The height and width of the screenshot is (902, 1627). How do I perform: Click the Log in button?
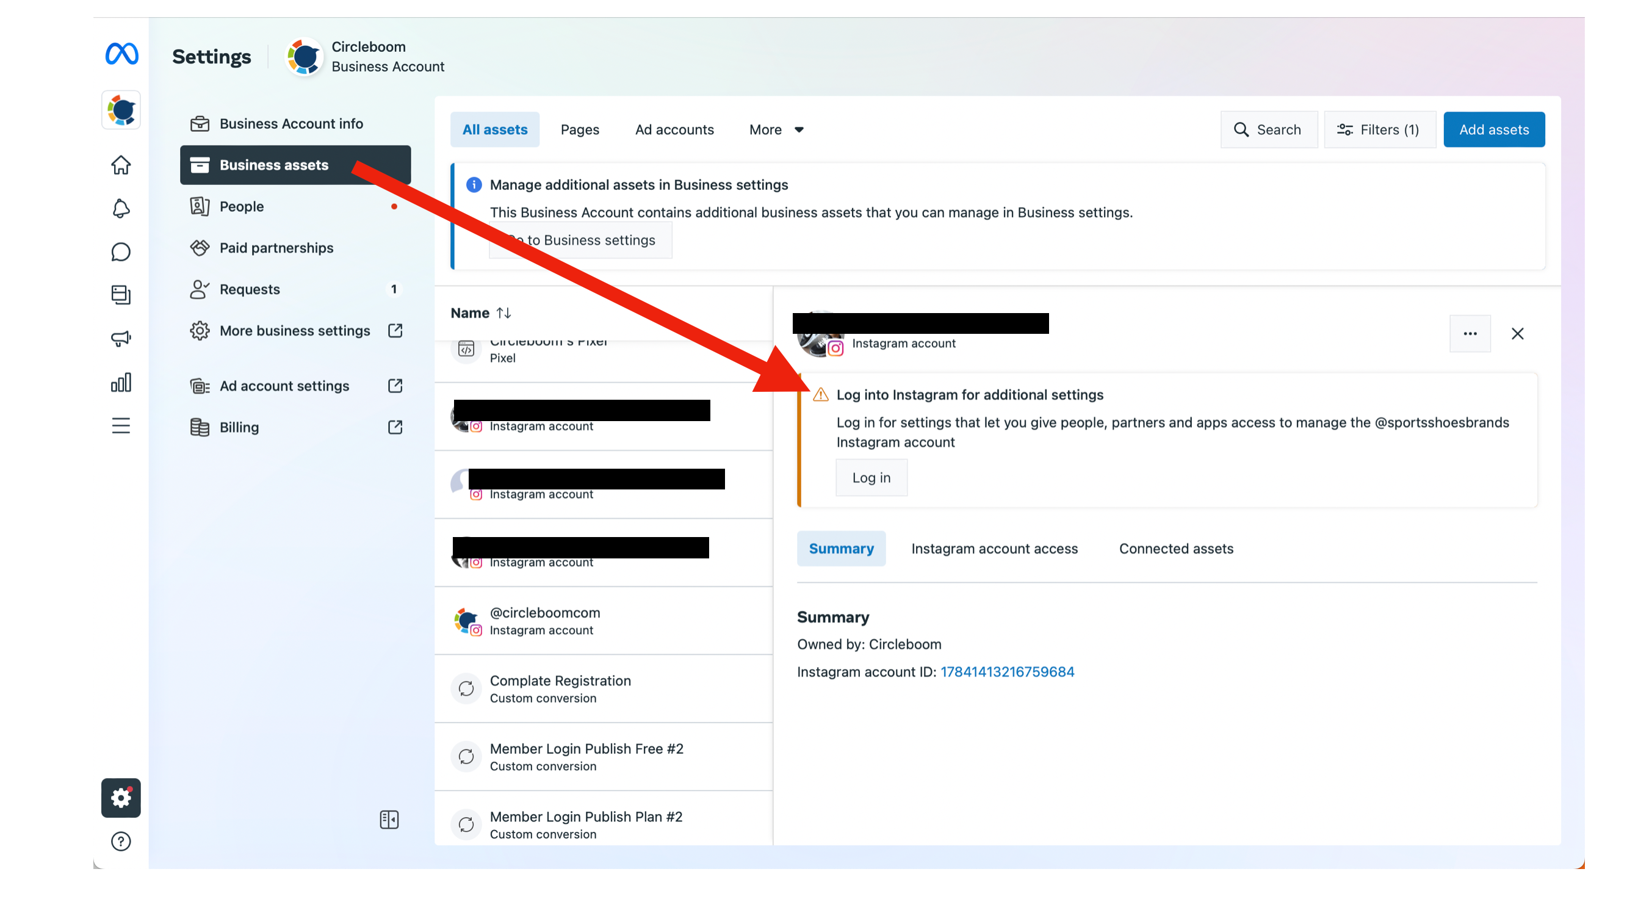tap(871, 478)
